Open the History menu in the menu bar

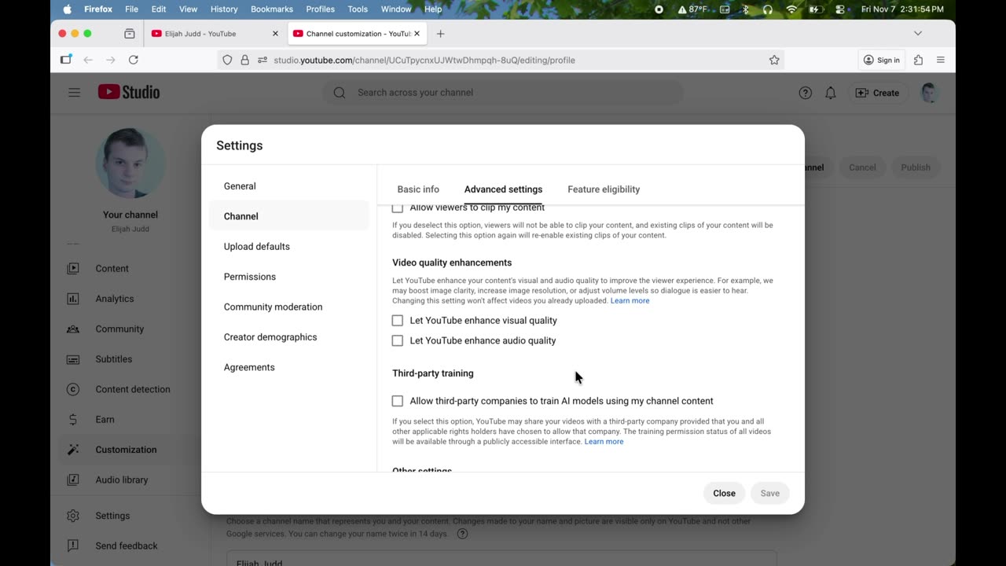(x=224, y=9)
